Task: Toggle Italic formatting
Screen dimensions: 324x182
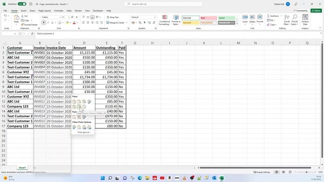Action: (x=48, y=22)
